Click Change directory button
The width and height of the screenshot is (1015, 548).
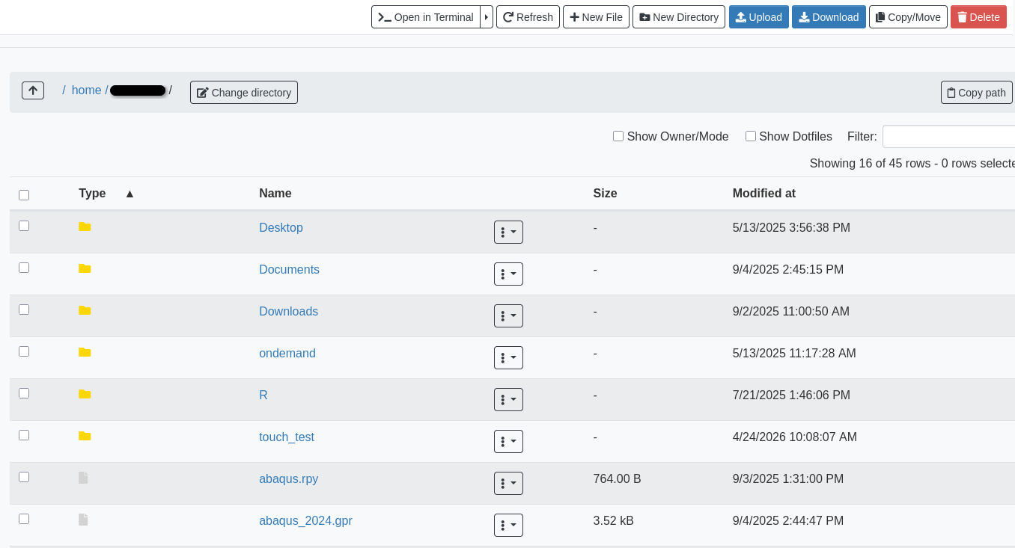pos(244,93)
